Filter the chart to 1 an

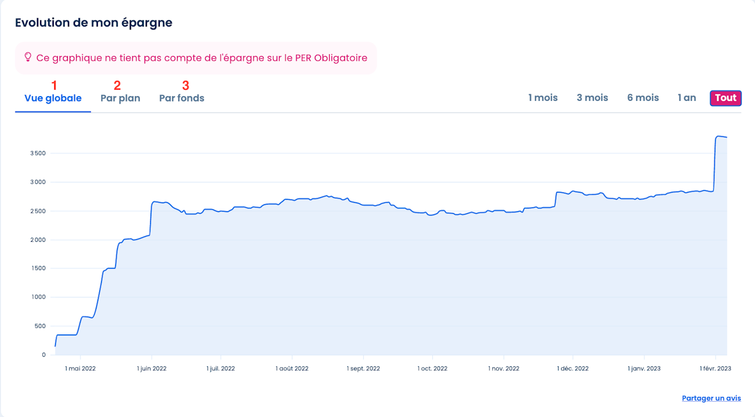tap(687, 98)
